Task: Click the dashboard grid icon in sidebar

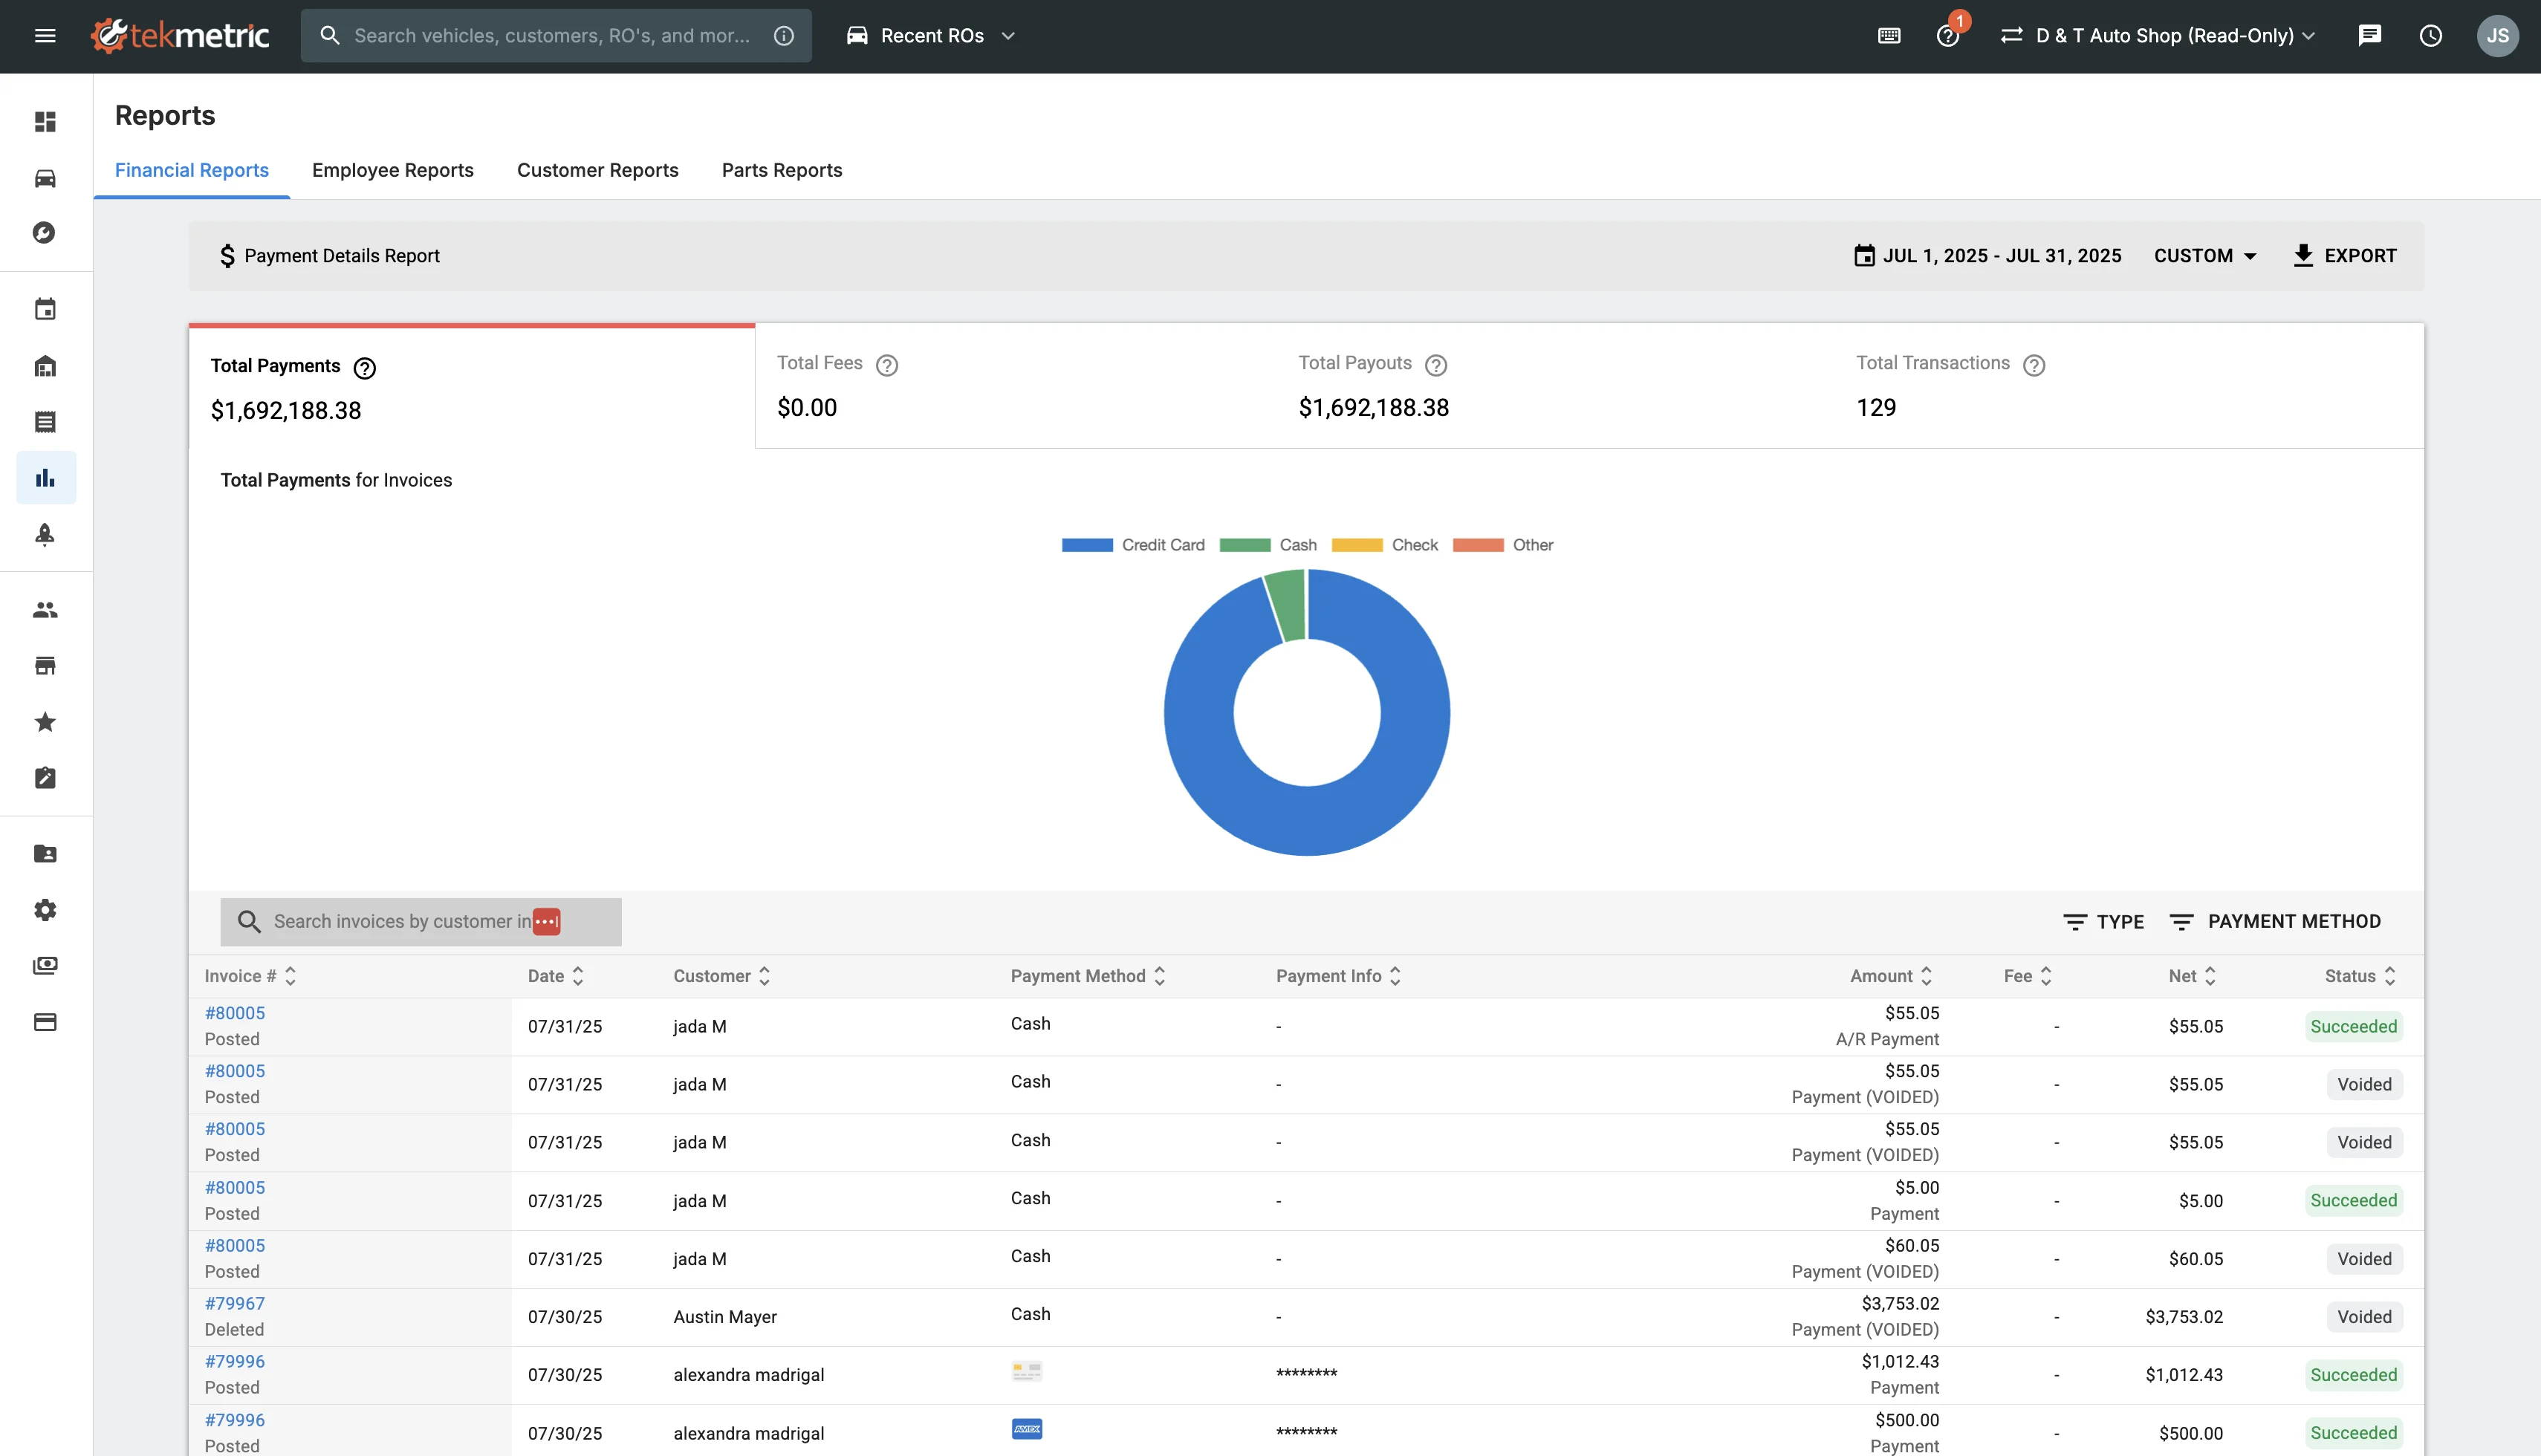Action: 45,122
